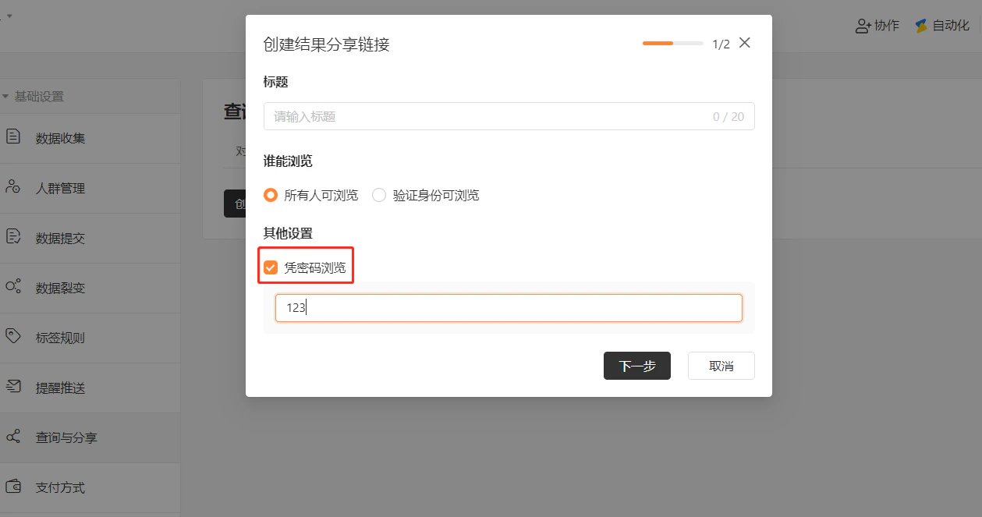This screenshot has width=982, height=517.
Task: Click the 标题 label
Action: click(276, 82)
